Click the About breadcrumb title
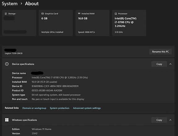 [32, 3]
